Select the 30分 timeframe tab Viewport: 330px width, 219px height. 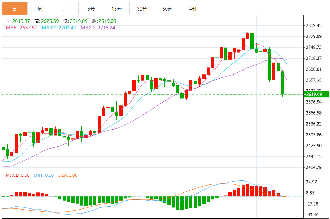tap(142, 9)
